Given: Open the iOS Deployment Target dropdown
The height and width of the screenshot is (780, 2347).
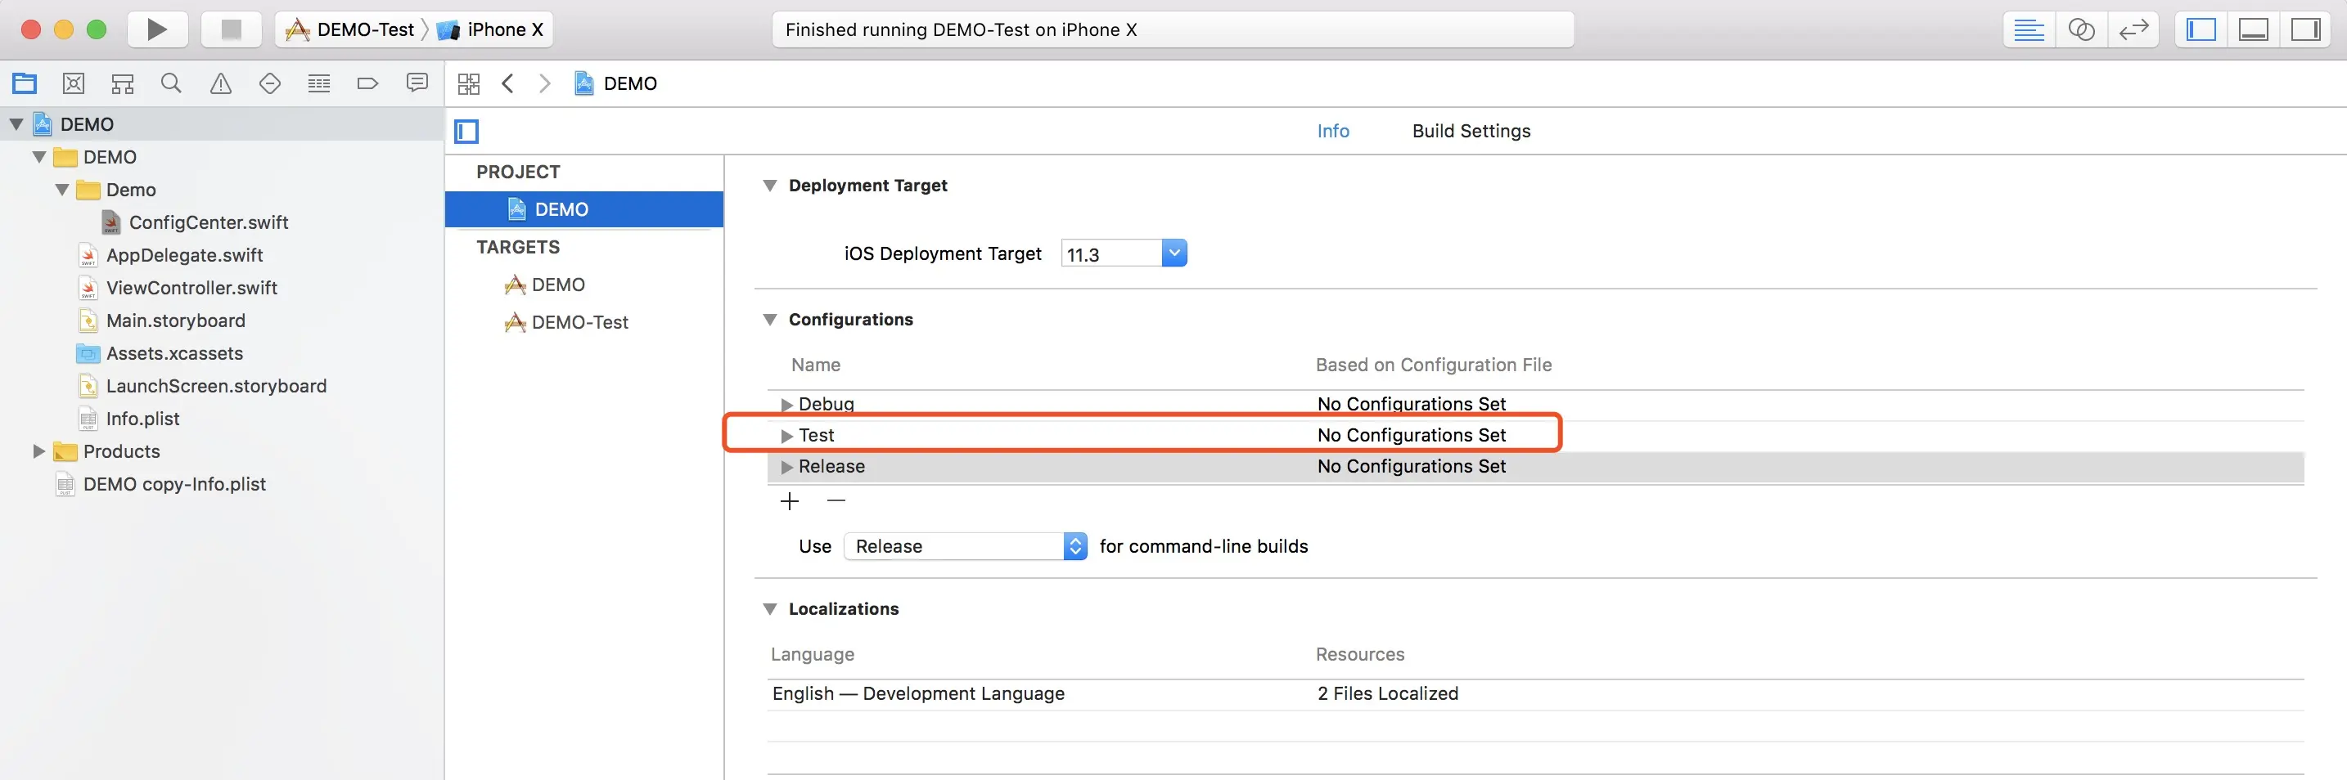Looking at the screenshot, I should pyautogui.click(x=1173, y=253).
